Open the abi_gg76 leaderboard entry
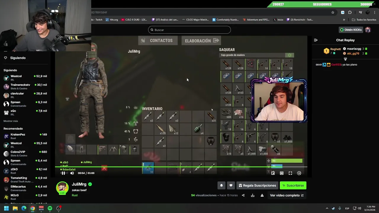 (x=355, y=54)
